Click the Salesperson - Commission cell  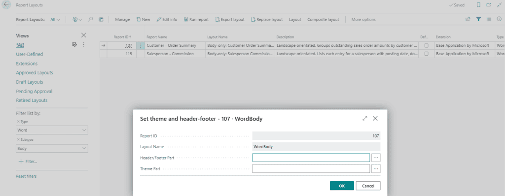175,54
